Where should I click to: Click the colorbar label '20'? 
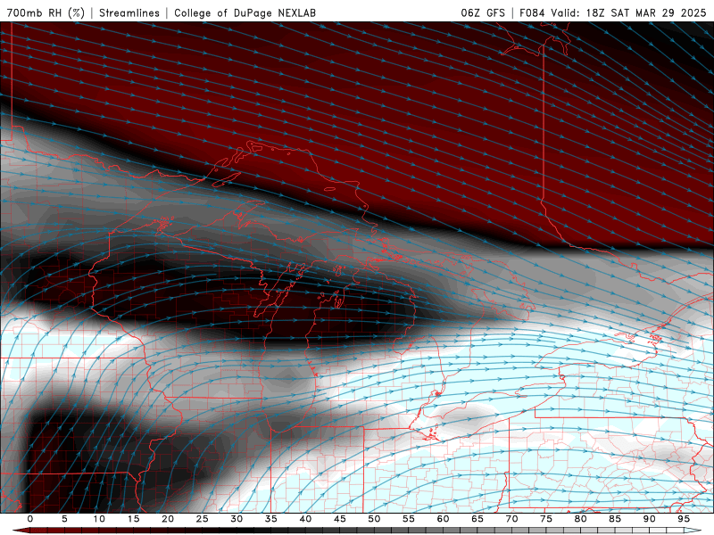[x=168, y=519]
